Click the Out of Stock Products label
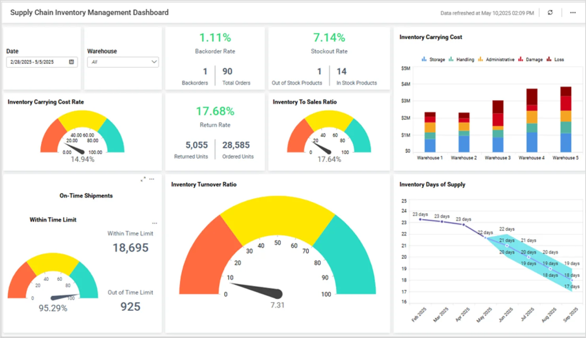586x338 pixels. click(297, 83)
